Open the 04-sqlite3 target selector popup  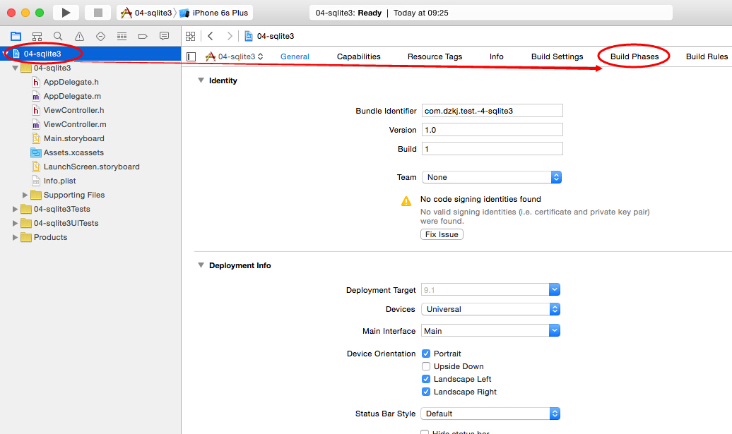point(235,56)
